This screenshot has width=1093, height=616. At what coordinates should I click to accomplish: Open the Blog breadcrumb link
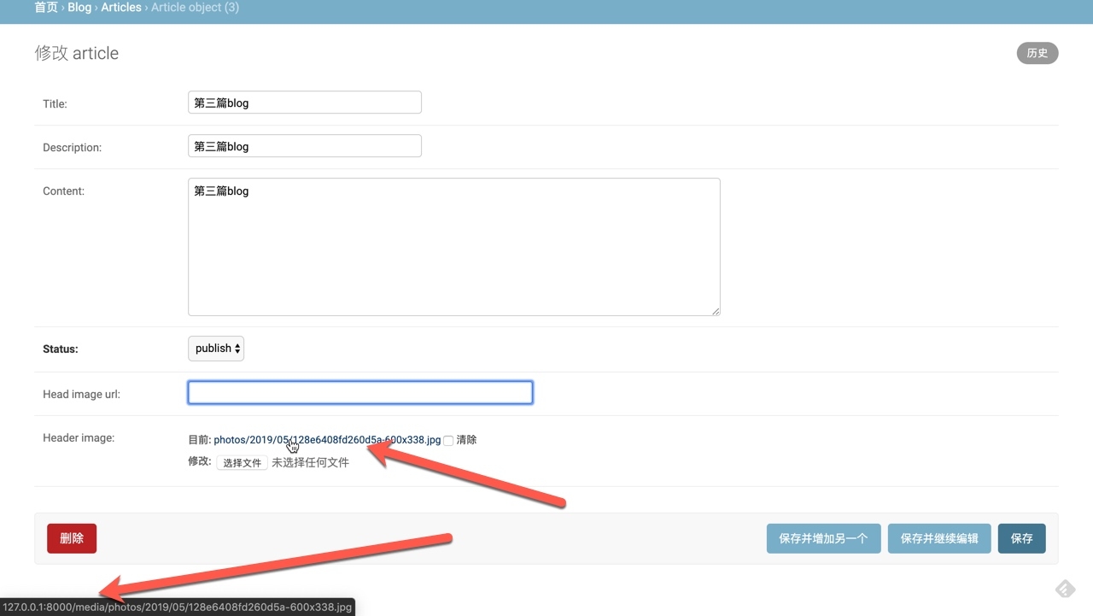[79, 8]
